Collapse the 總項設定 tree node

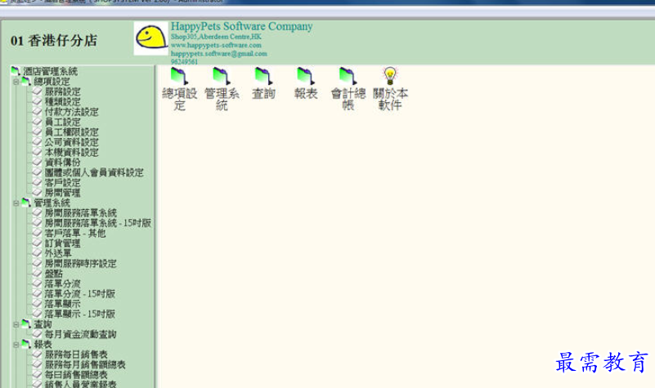pos(16,82)
